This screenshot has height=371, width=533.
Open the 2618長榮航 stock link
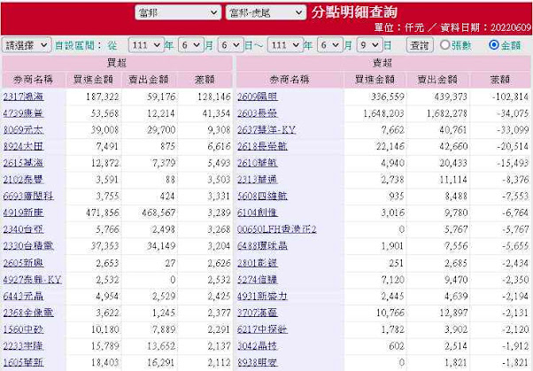coord(262,146)
